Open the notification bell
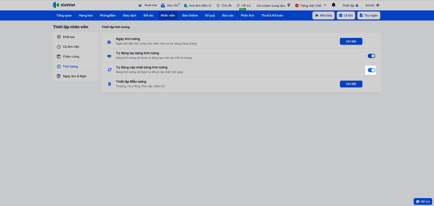434x206 pixels. coord(334,5)
